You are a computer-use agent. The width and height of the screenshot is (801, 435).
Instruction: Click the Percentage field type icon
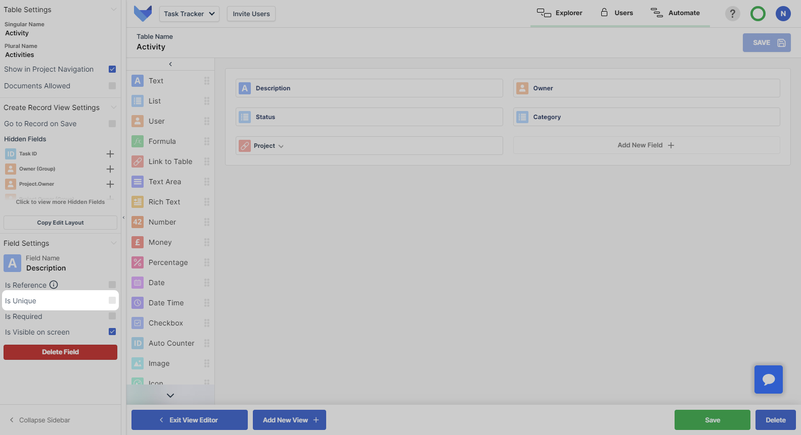coord(138,262)
